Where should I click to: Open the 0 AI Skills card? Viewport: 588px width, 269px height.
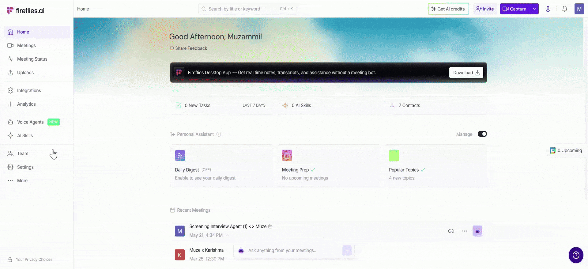pyautogui.click(x=329, y=105)
